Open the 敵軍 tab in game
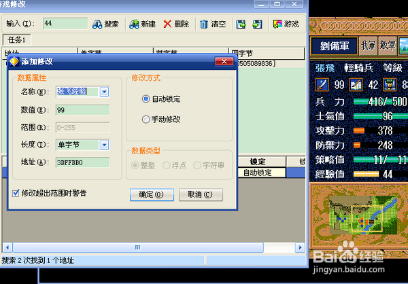 coord(388,46)
